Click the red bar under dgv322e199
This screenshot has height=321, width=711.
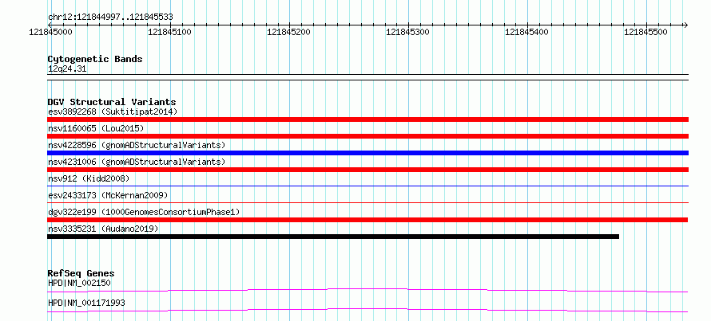[x=367, y=220]
